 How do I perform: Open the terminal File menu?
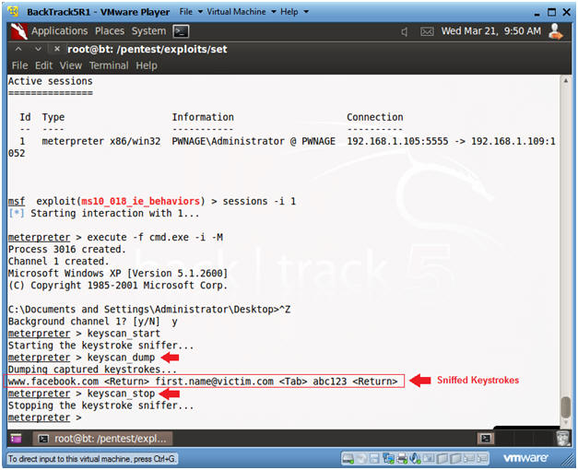pos(19,65)
